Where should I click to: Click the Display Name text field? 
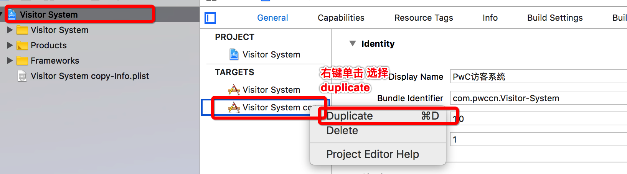pyautogui.click(x=537, y=77)
